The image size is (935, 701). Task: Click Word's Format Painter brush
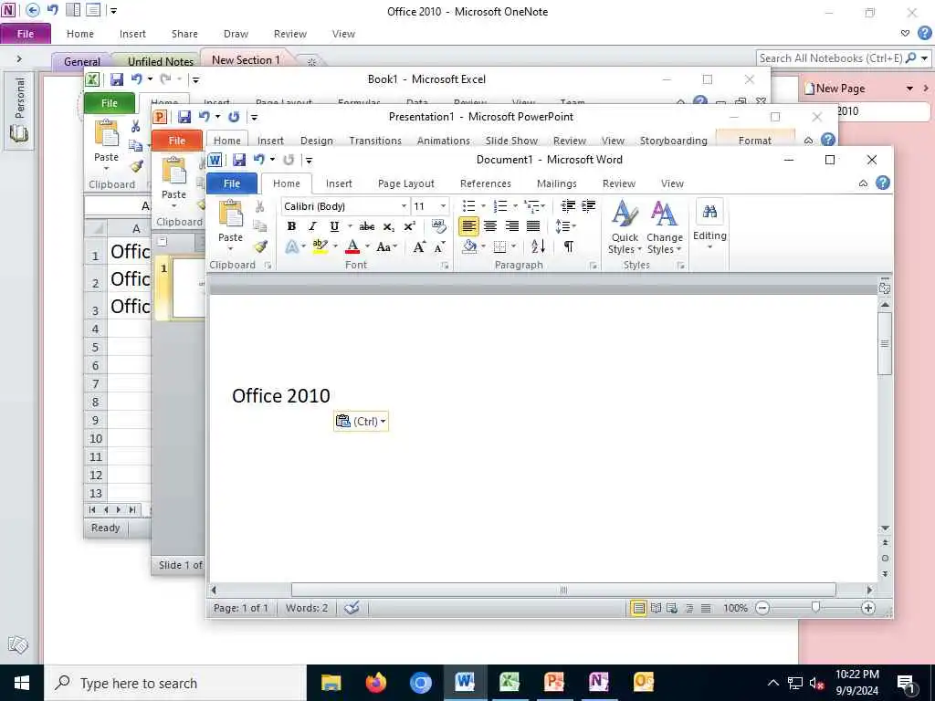260,246
